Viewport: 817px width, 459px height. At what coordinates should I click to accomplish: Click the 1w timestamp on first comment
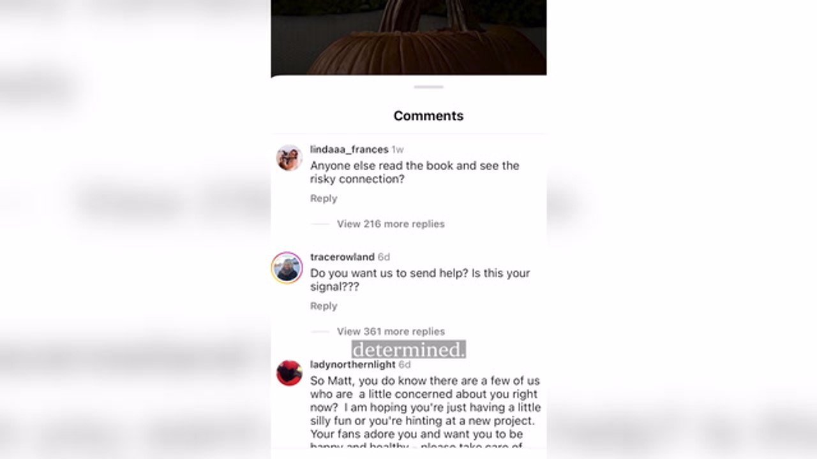pos(398,149)
